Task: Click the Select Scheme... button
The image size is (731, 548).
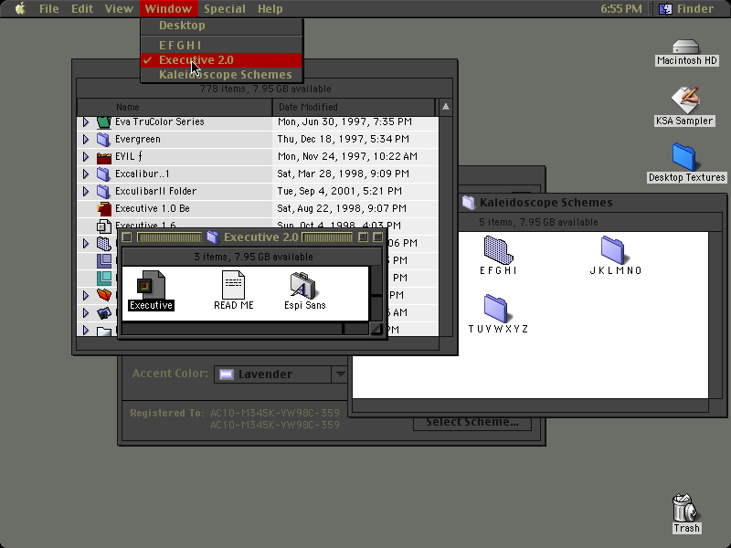Action: coord(472,422)
